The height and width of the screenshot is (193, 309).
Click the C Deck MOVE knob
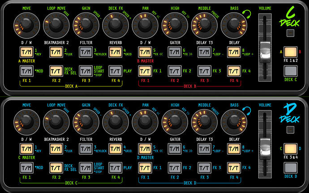pyautogui.click(x=26, y=25)
